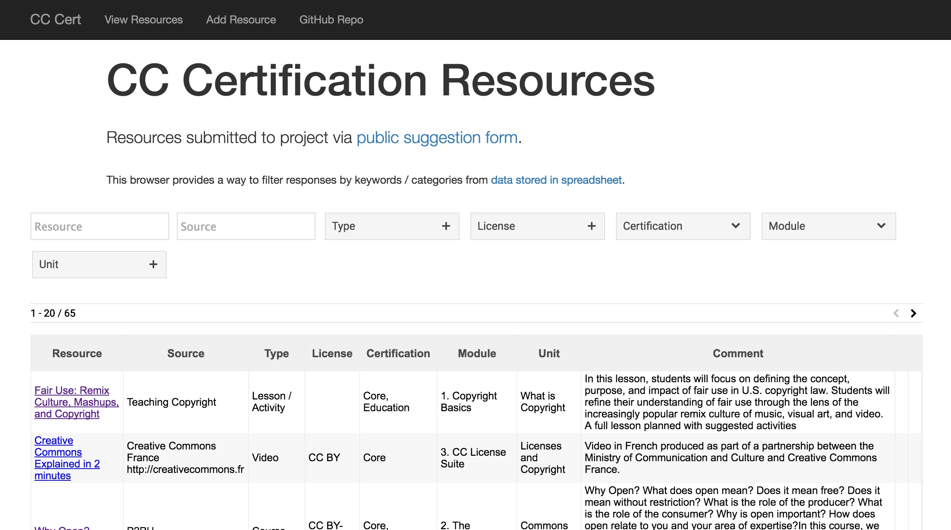Focus the Source filter text field
The image size is (951, 530).
(246, 226)
